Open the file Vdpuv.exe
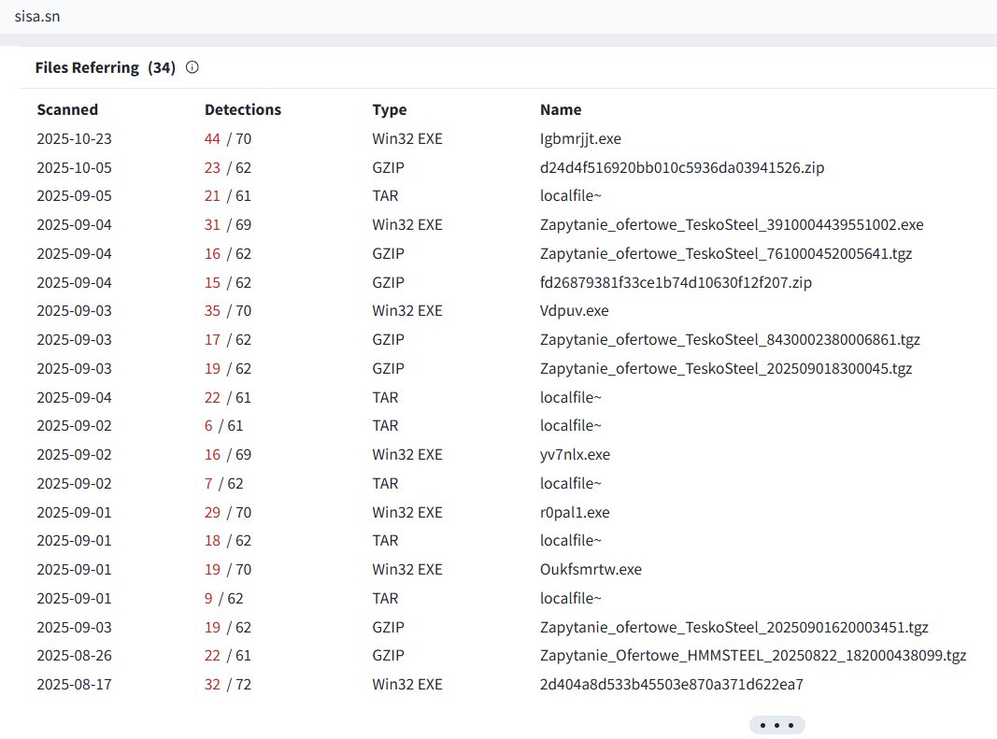 (x=574, y=311)
